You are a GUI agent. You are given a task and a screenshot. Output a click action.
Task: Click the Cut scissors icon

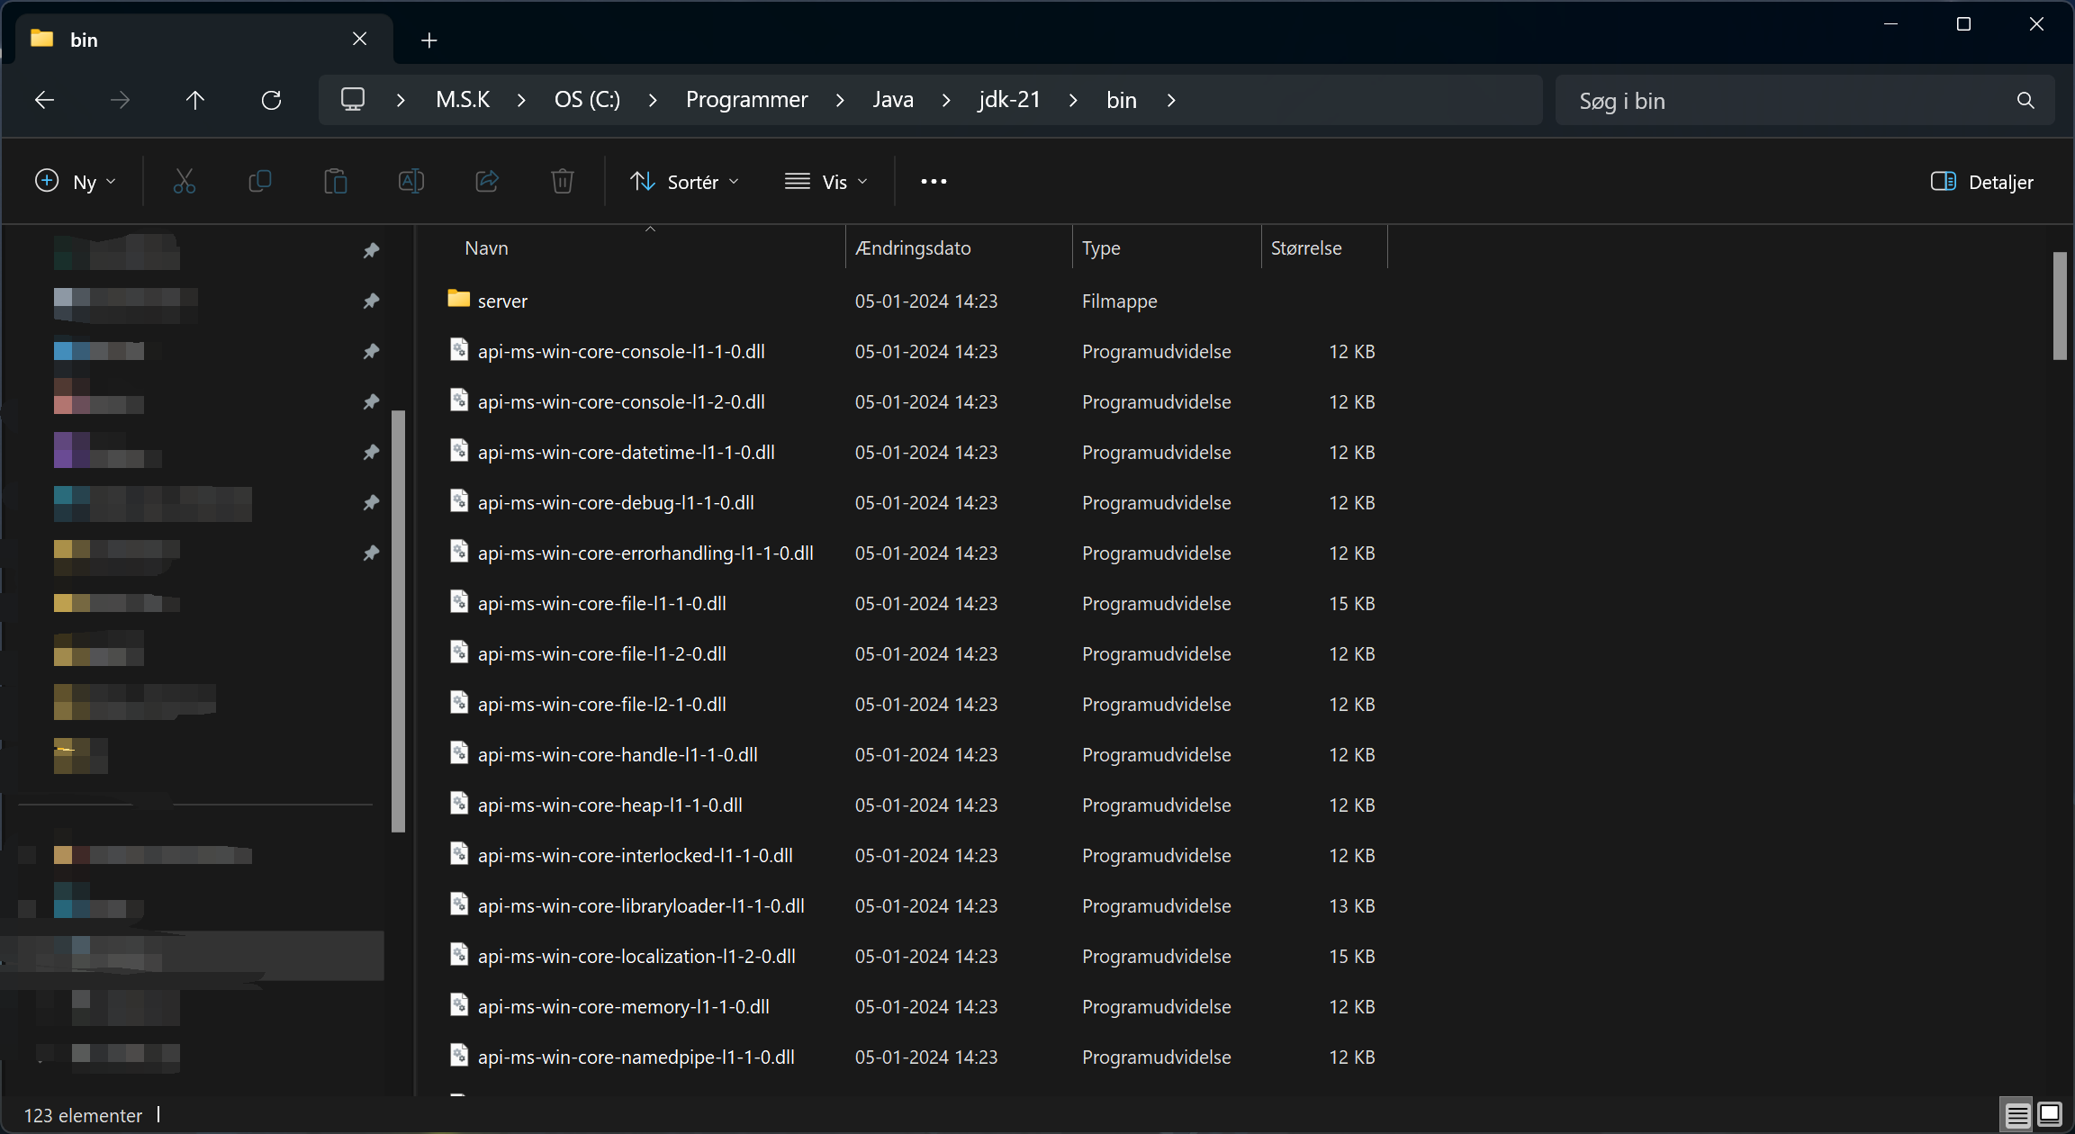coord(185,182)
